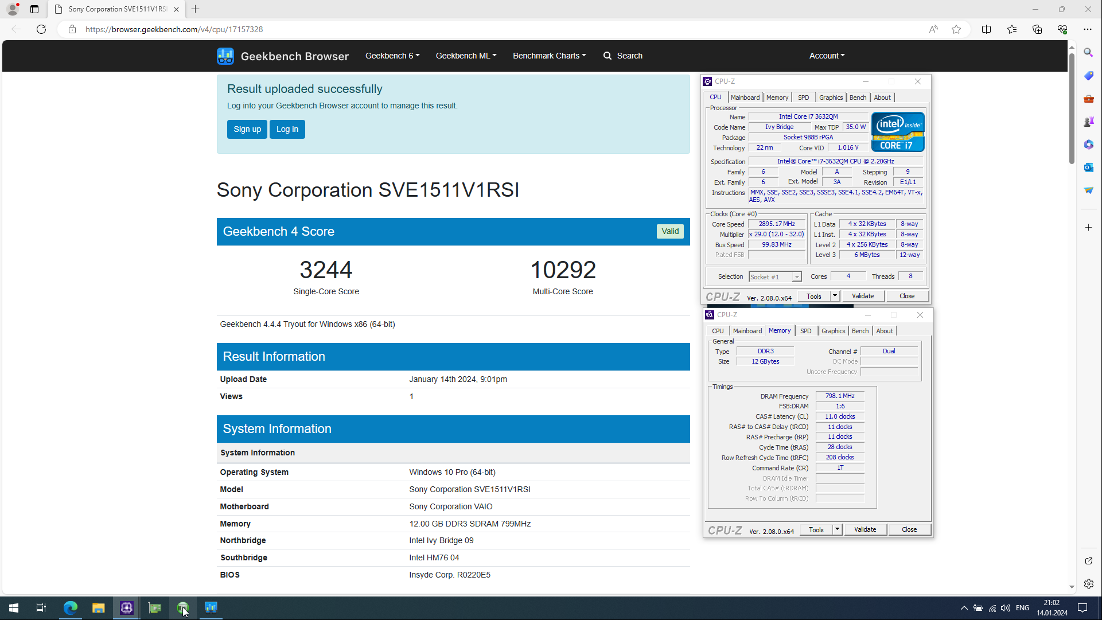Toggle read aloud icon in address bar
Viewport: 1102px width, 620px height.
tap(933, 29)
